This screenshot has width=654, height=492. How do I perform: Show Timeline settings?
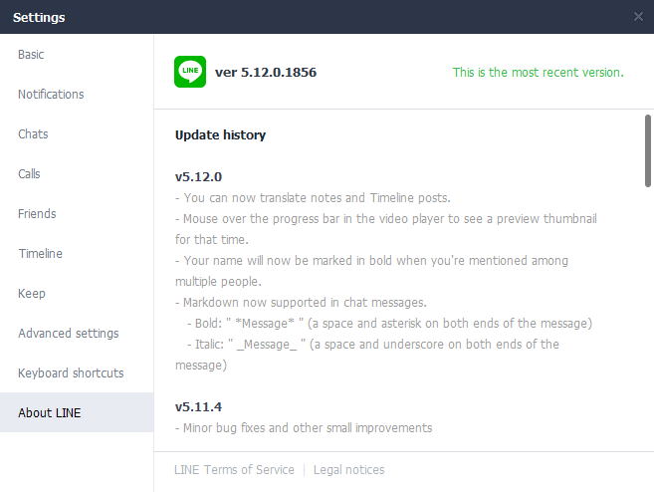pos(40,254)
